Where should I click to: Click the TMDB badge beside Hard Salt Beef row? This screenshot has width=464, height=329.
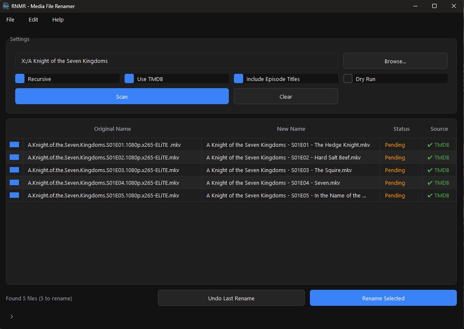point(439,157)
